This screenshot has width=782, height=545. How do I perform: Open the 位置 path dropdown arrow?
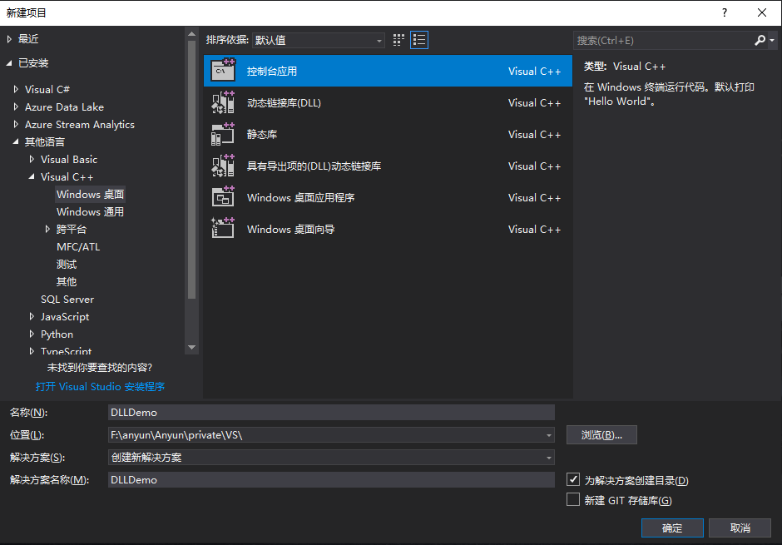[x=548, y=435]
